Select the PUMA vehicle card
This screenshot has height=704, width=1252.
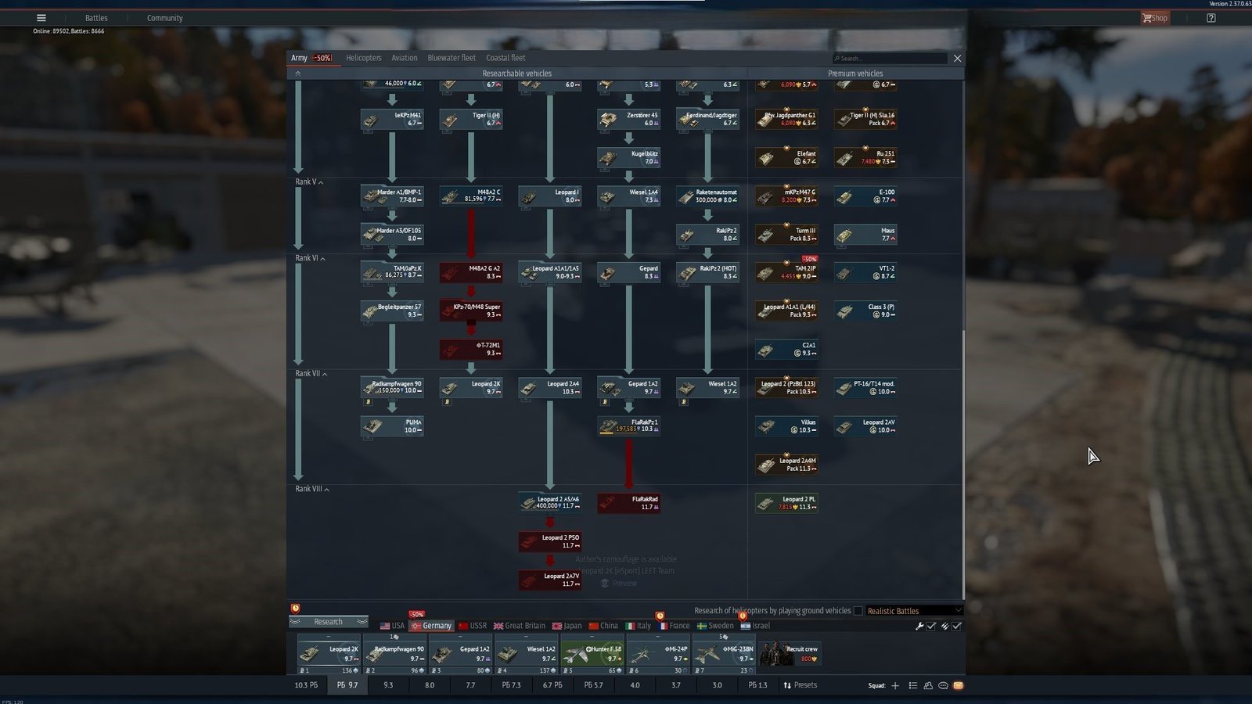(392, 426)
